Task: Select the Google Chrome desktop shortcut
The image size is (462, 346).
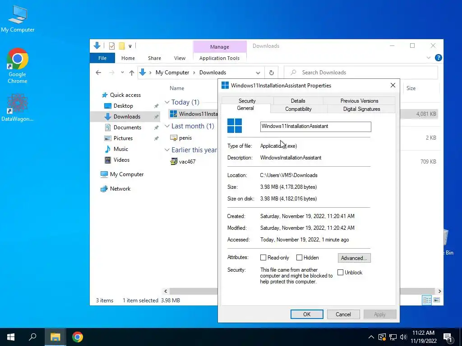Action: coord(18,66)
